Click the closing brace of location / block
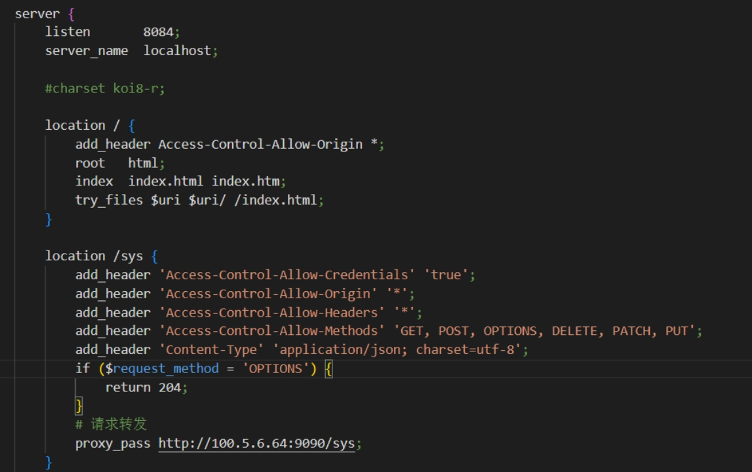The height and width of the screenshot is (472, 752). tap(49, 220)
